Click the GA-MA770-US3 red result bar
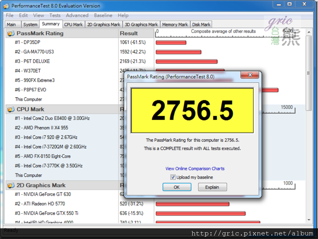The image size is (318, 239). [x=178, y=52]
